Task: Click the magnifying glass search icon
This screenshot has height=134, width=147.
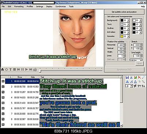Action: point(143,77)
